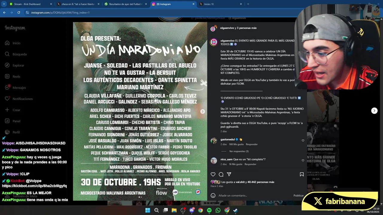
Task: Like the gastonedul comment
Action: (303, 141)
